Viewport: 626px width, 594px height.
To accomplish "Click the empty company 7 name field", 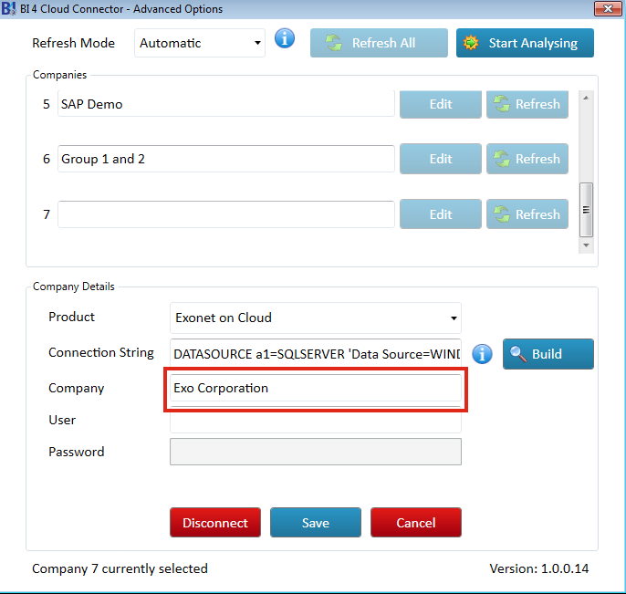I will pyautogui.click(x=226, y=214).
